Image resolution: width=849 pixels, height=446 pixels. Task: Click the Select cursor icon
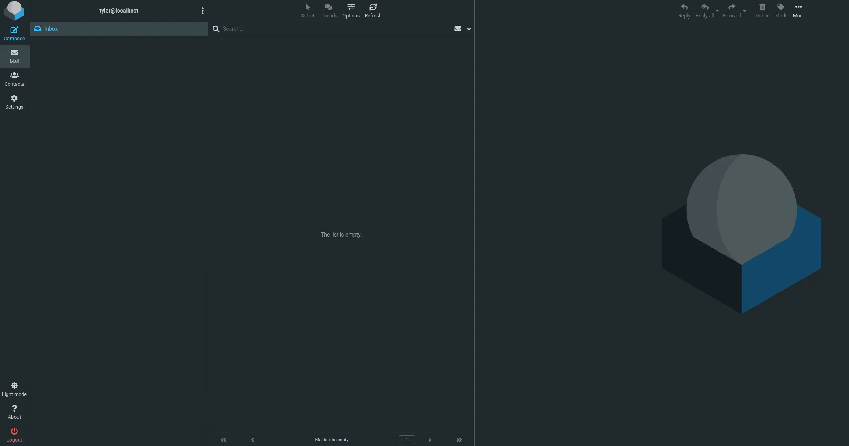pos(307,10)
